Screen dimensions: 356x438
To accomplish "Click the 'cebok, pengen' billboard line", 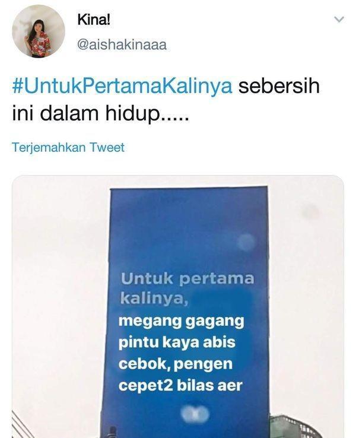I will pyautogui.click(x=176, y=364).
